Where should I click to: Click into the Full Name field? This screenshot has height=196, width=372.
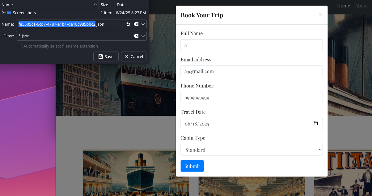point(252,45)
